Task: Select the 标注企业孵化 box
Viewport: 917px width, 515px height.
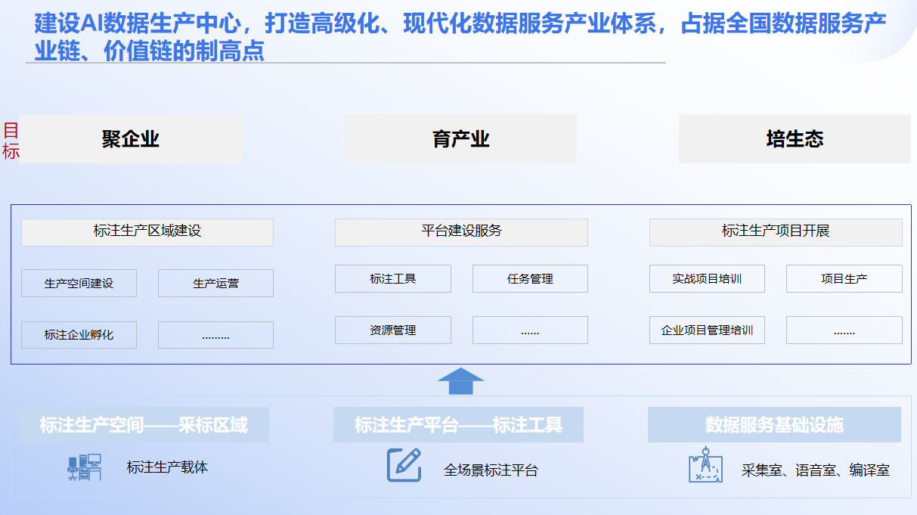Action: click(79, 335)
